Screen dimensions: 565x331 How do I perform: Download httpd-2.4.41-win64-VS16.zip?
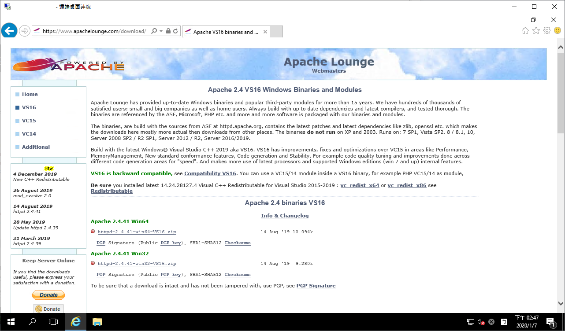click(136, 232)
